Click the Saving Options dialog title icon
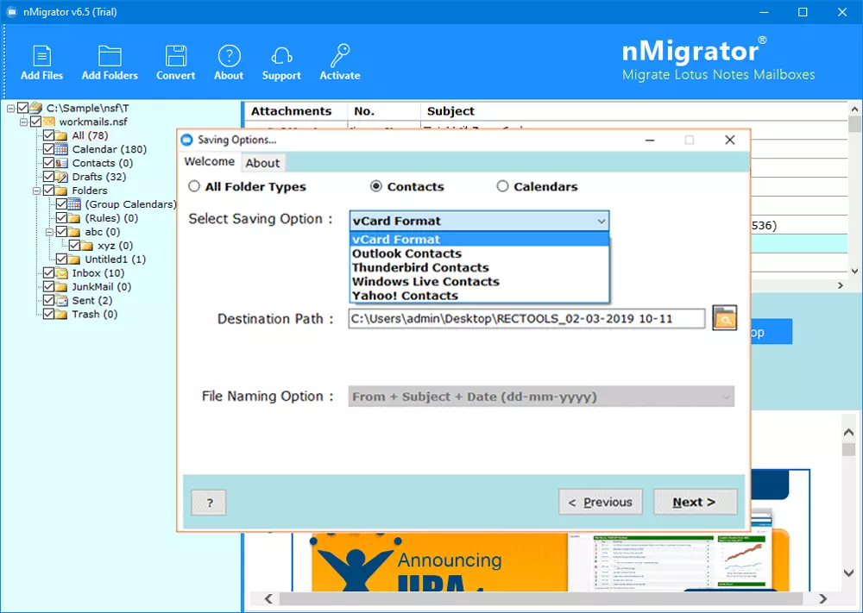The height and width of the screenshot is (613, 863). coord(187,140)
